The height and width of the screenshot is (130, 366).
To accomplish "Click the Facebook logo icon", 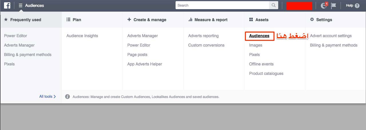I will tap(7, 5).
